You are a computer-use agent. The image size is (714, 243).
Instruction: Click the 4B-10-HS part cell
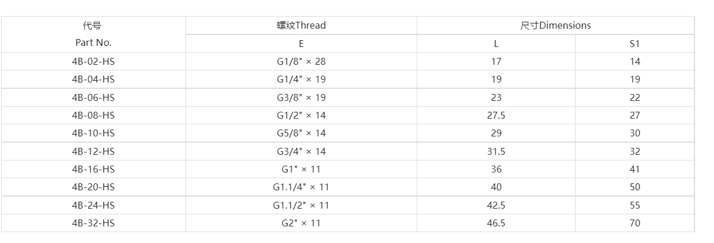[x=94, y=133]
